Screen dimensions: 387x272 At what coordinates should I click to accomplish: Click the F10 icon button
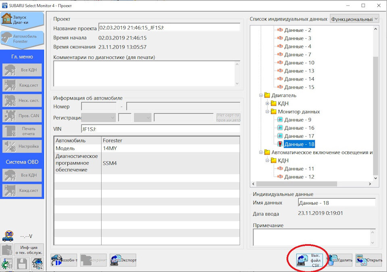7,250
